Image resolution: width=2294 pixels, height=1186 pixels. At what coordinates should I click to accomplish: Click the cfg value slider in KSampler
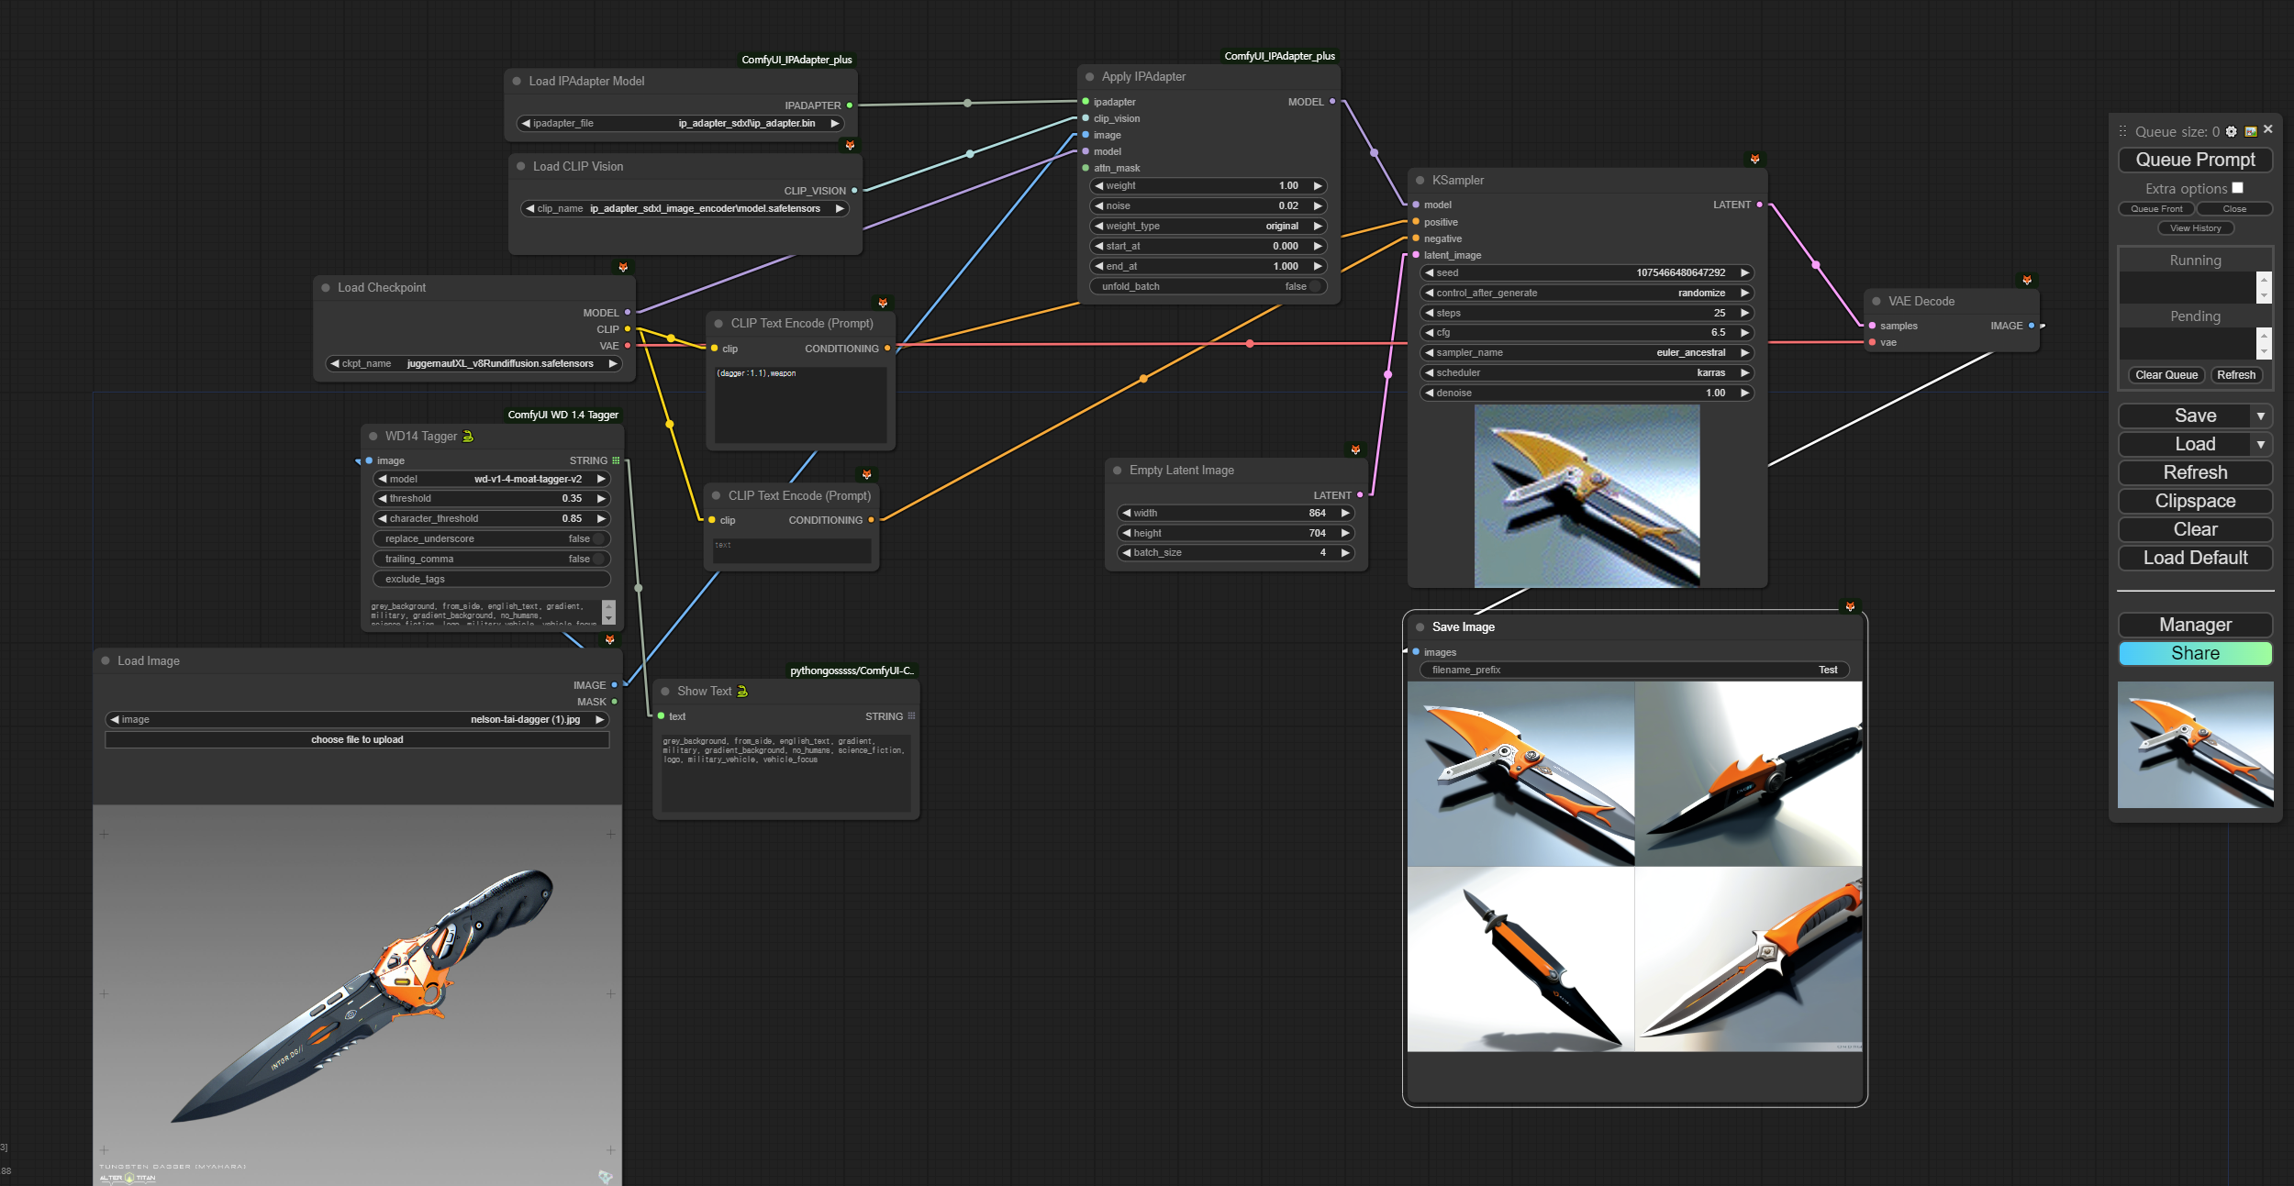pos(1586,333)
